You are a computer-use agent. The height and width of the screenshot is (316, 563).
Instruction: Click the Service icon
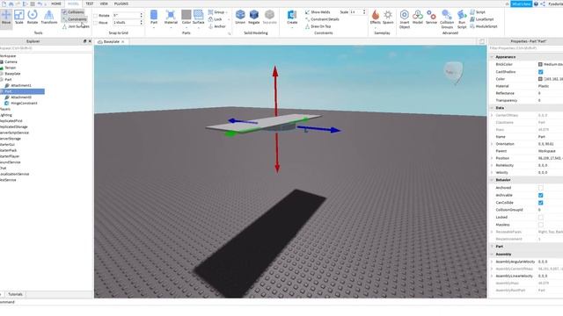(431, 17)
